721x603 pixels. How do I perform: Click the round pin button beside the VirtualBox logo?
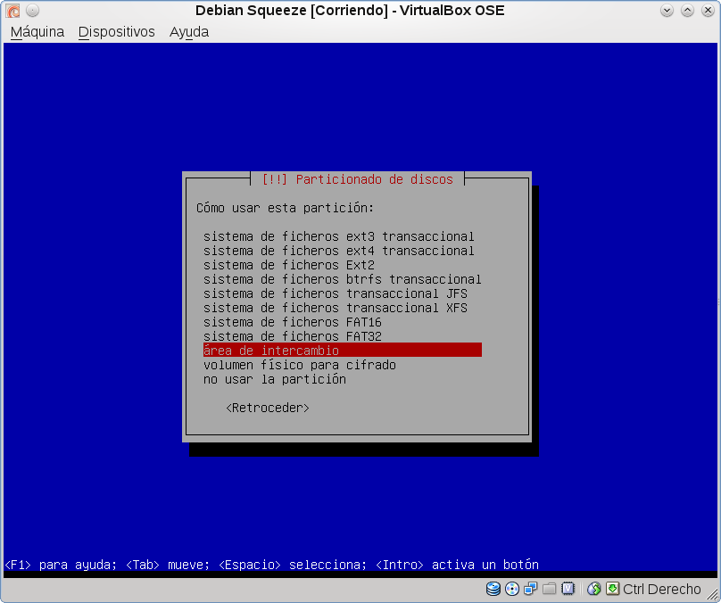(32, 10)
